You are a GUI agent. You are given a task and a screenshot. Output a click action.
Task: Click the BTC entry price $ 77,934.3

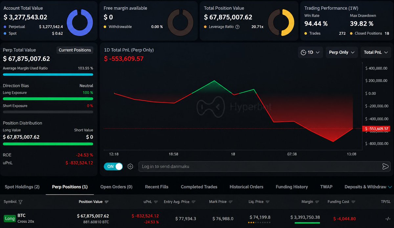(186, 218)
